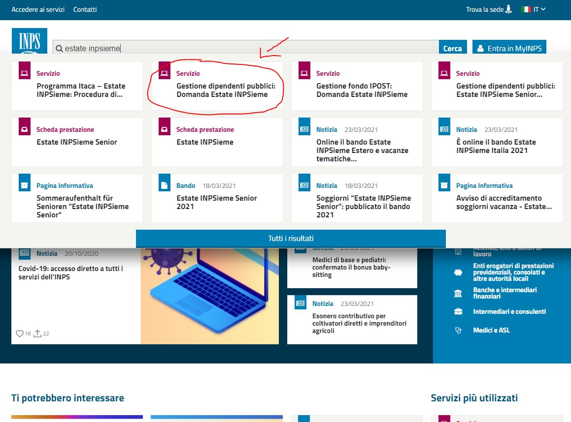
Task: Click the INPS logo
Action: (x=29, y=40)
